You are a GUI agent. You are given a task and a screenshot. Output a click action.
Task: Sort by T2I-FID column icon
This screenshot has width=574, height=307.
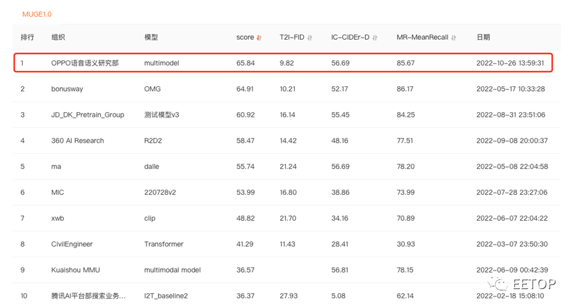310,37
